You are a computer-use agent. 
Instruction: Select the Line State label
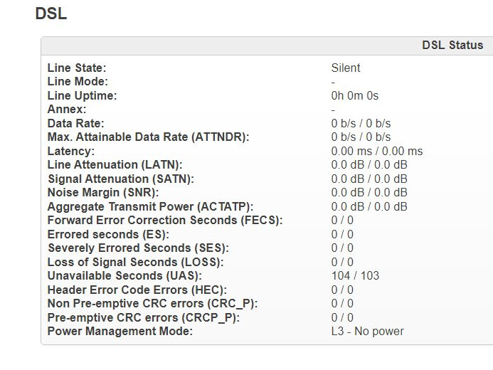(77, 68)
